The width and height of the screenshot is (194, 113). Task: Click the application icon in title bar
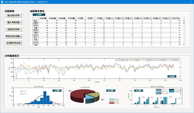2,2
